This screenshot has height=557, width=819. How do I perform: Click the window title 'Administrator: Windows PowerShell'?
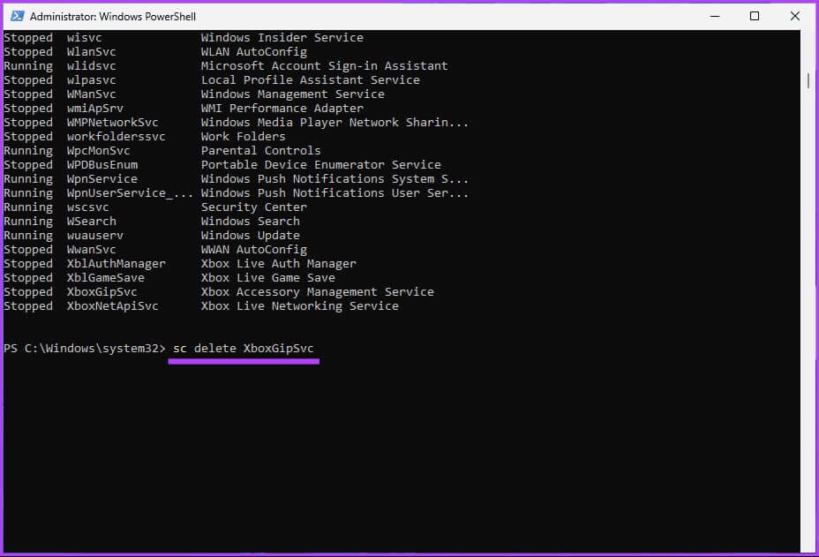coord(113,17)
